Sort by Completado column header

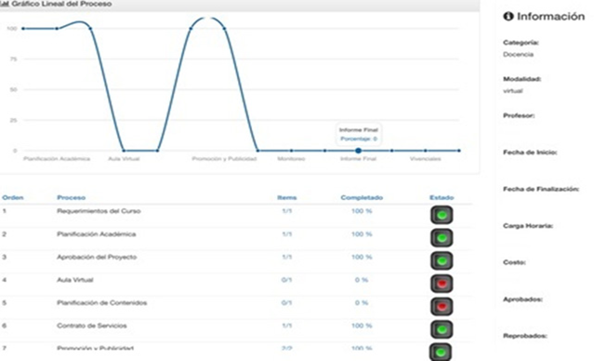(362, 197)
